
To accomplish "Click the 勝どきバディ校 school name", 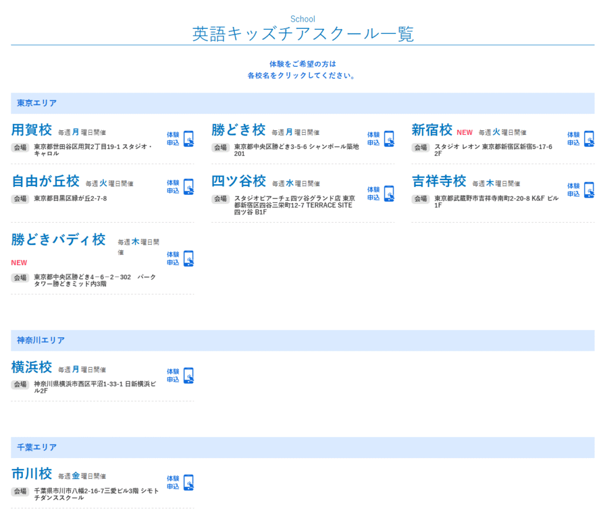I will [x=58, y=239].
